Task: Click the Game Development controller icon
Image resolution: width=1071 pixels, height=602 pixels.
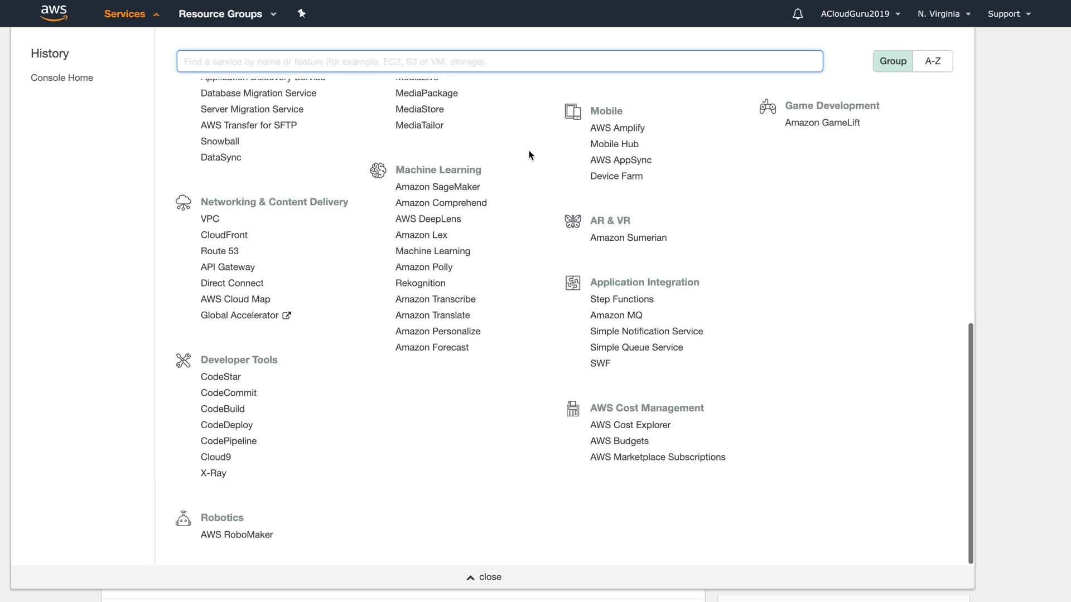Action: (x=768, y=106)
